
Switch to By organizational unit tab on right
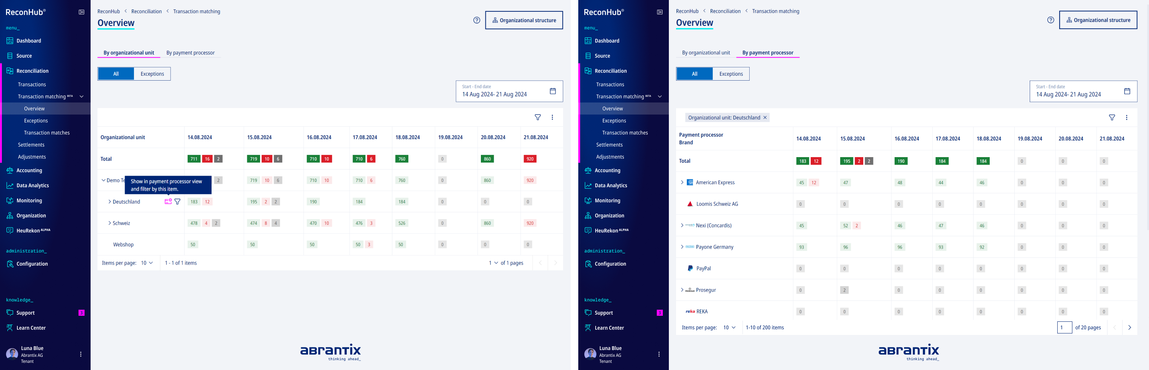705,53
